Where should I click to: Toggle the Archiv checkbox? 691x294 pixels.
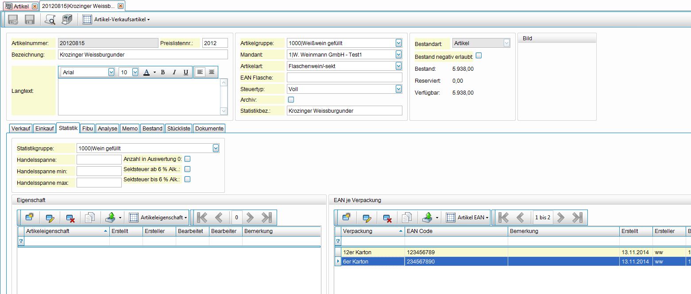(x=291, y=99)
